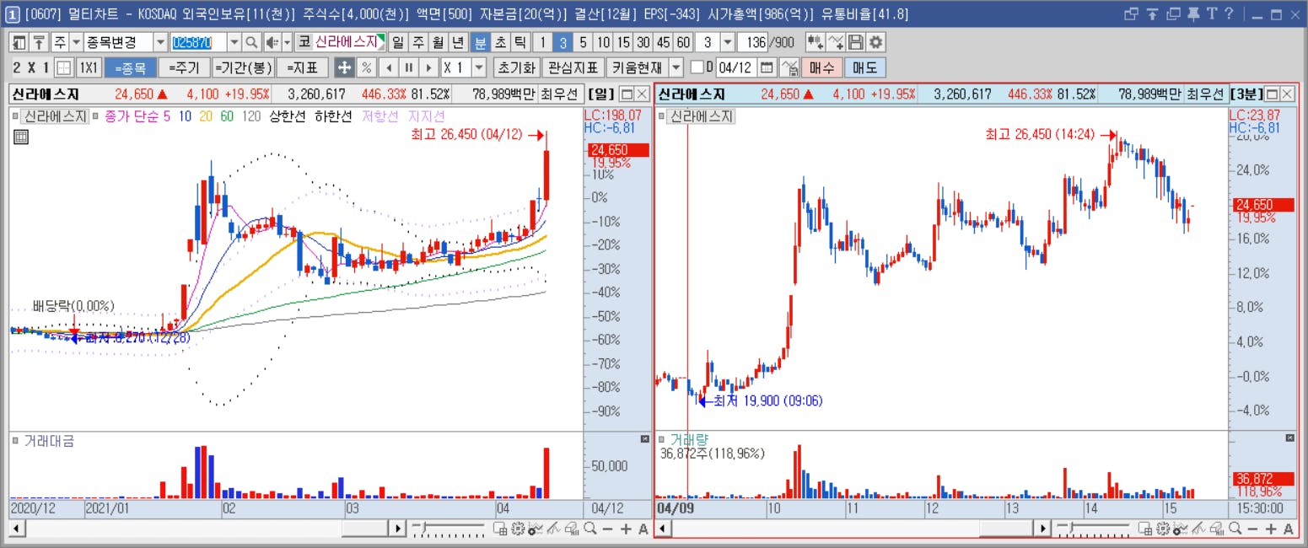The image size is (1308, 548).
Task: Click the data table icon on daily chart
Action: [x=21, y=137]
